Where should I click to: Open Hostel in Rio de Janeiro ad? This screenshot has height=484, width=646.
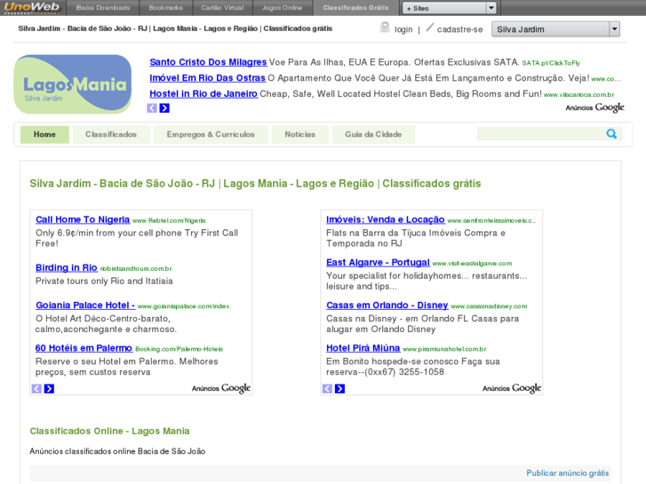pyautogui.click(x=203, y=94)
